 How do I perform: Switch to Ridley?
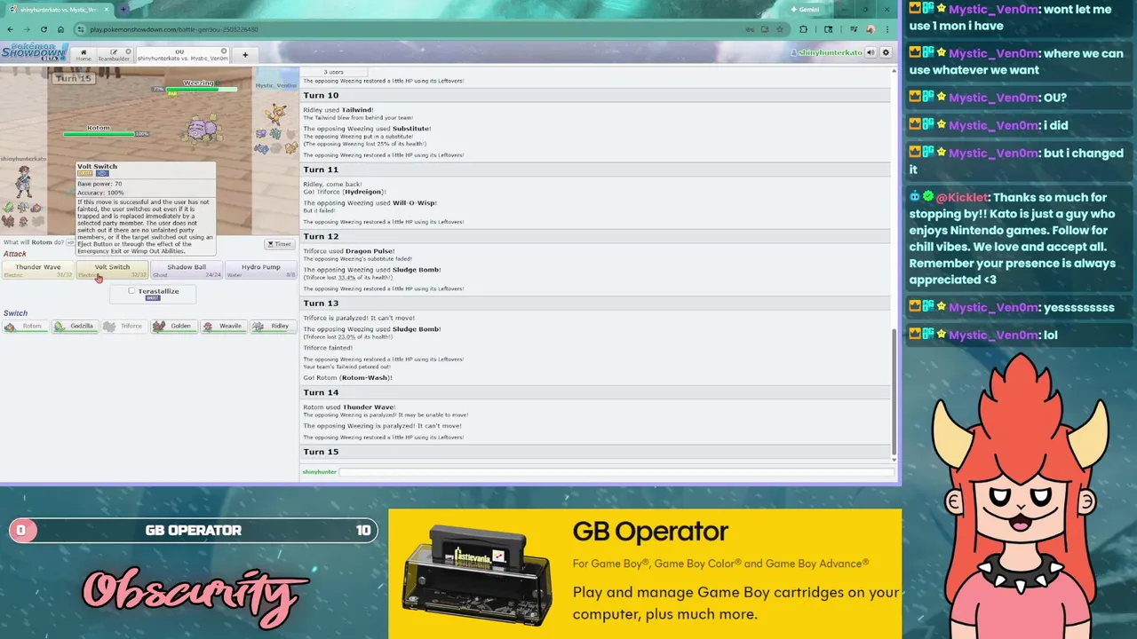(274, 326)
